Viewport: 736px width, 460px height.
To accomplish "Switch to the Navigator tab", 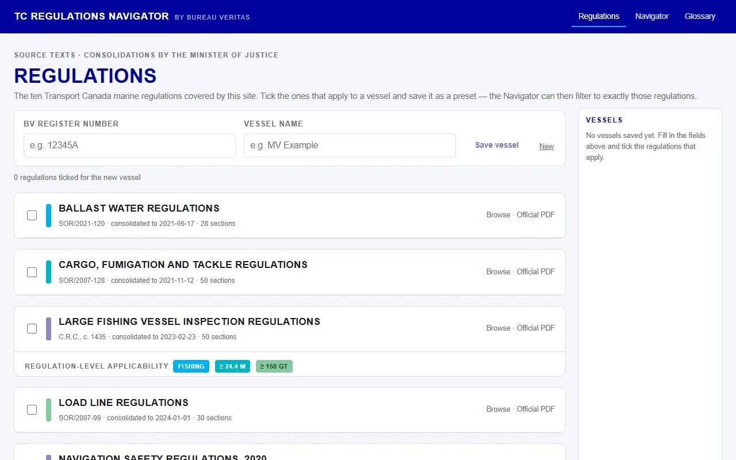I will click(652, 16).
